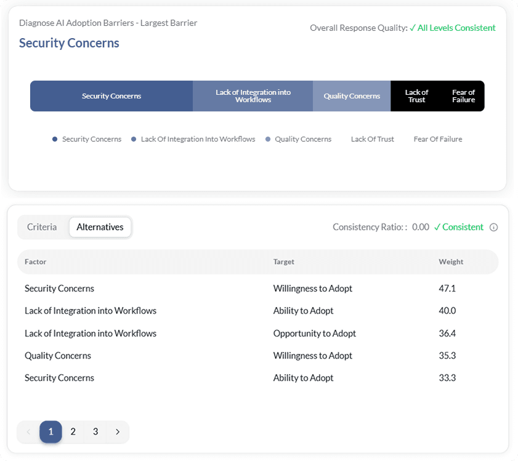This screenshot has height=461, width=518.
Task: Select weight value 35.3
Action: click(447, 356)
